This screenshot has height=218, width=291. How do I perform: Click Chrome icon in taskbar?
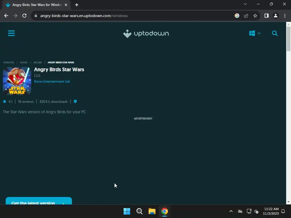click(x=165, y=211)
